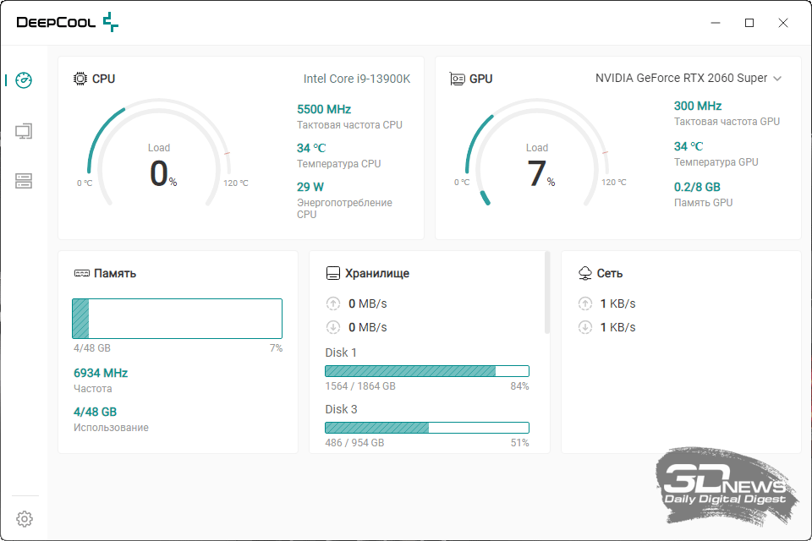Click the storage panel scrollbar
Image resolution: width=812 pixels, height=541 pixels.
(x=547, y=292)
